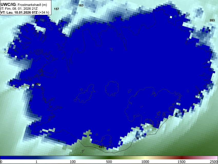Click the map value "163"

pos(81,5)
